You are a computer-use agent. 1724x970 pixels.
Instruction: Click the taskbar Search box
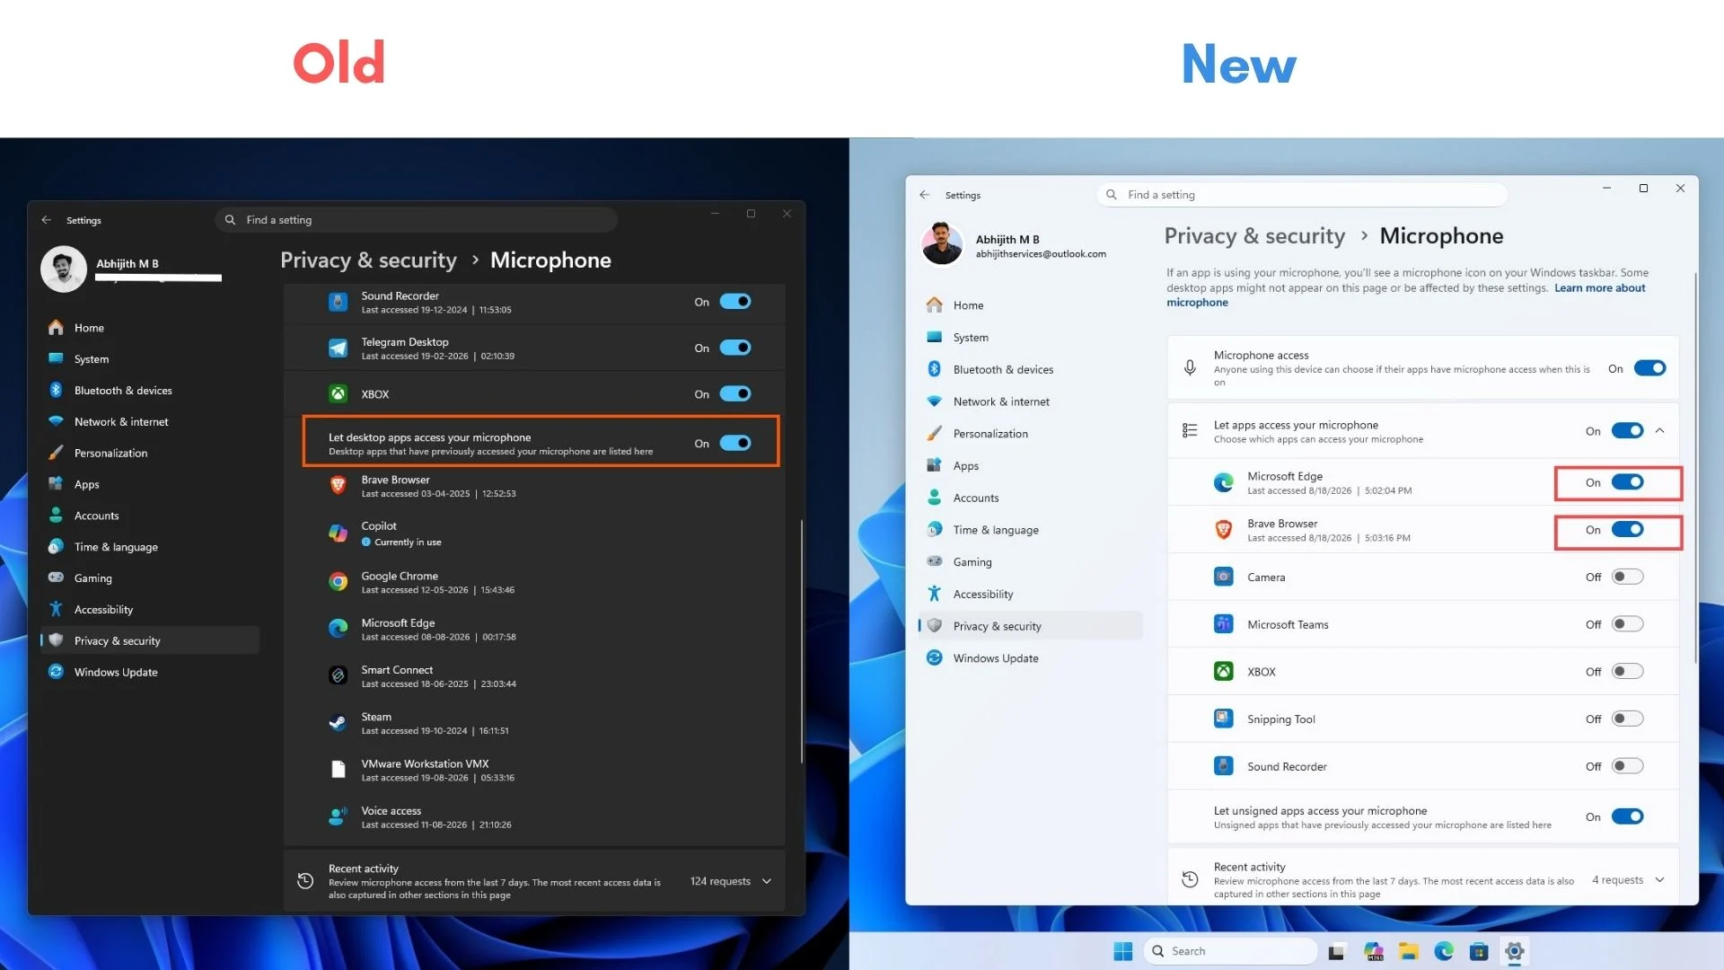coord(1230,951)
